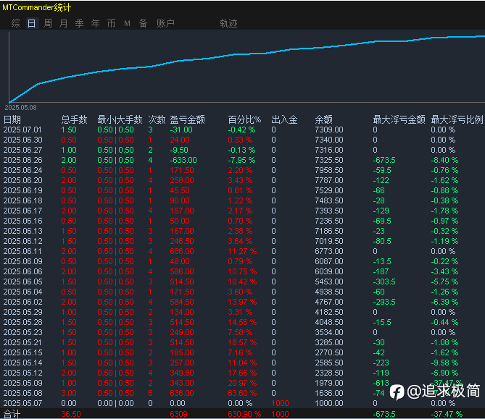Click balance 4182.50

pos(329,312)
